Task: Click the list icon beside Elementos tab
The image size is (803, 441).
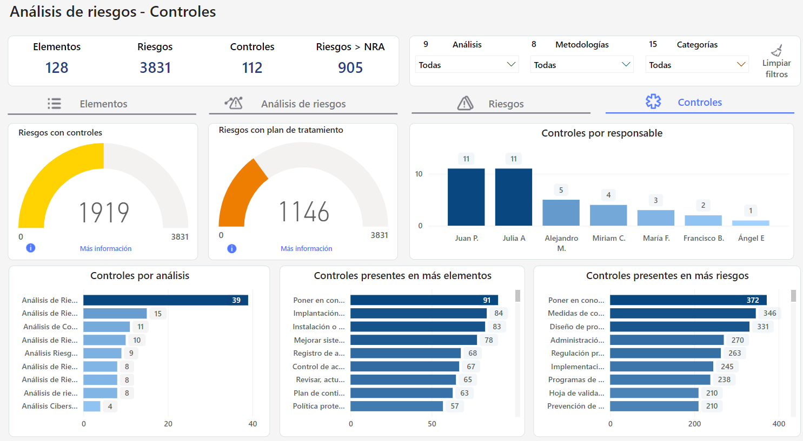Action: tap(54, 104)
